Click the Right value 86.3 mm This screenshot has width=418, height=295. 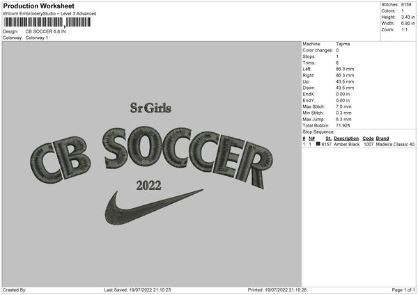click(x=345, y=75)
